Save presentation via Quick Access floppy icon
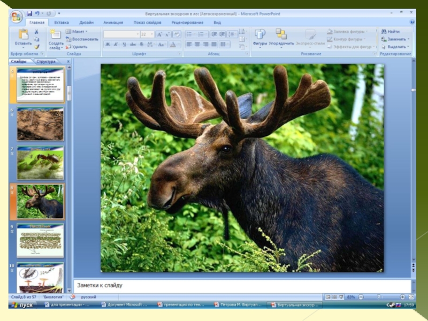The image size is (428, 321). [x=29, y=13]
